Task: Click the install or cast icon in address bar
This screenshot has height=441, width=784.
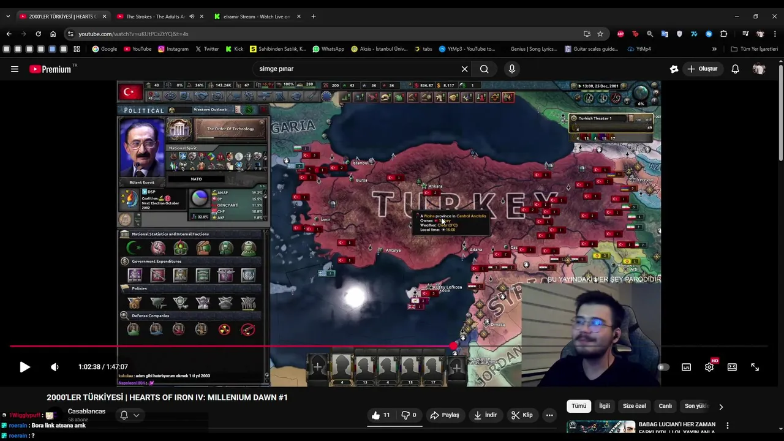Action: [x=587, y=34]
